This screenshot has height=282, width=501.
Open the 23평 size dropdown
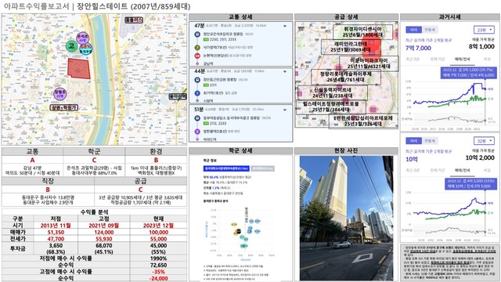coord(484,30)
